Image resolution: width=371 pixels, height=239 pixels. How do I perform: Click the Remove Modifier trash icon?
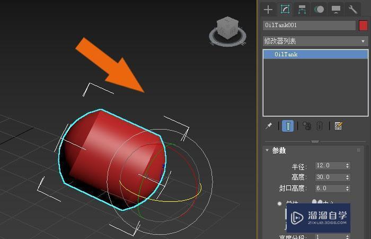(320, 126)
